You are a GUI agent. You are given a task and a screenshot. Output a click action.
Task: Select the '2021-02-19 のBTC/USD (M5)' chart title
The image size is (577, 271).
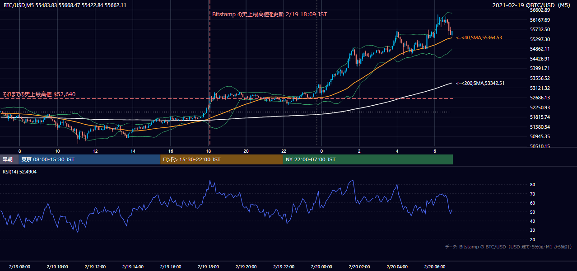click(532, 5)
